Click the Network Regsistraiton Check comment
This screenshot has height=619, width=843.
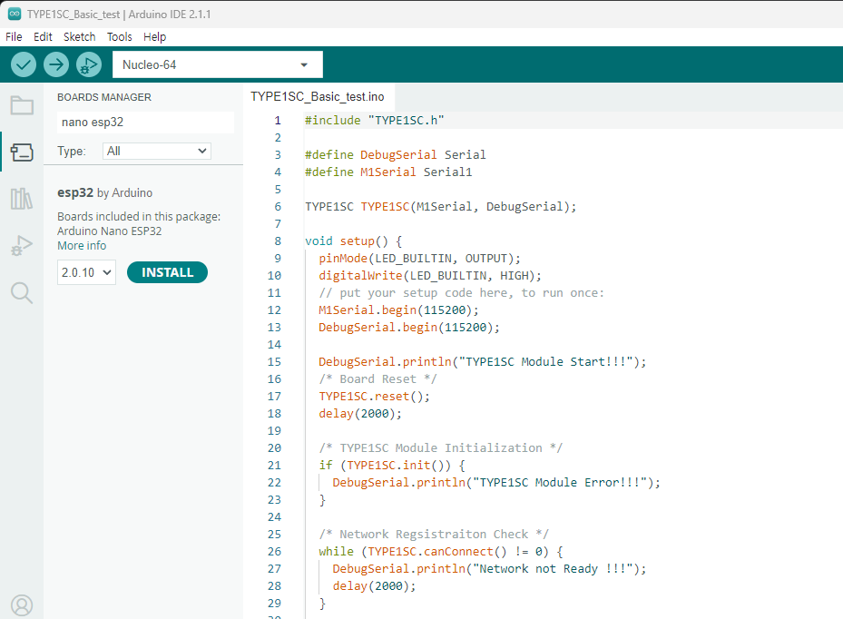(434, 534)
